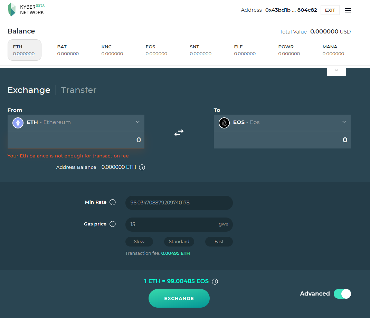Click the Gas price gwei input field
This screenshot has height=318, width=370.
[179, 224]
